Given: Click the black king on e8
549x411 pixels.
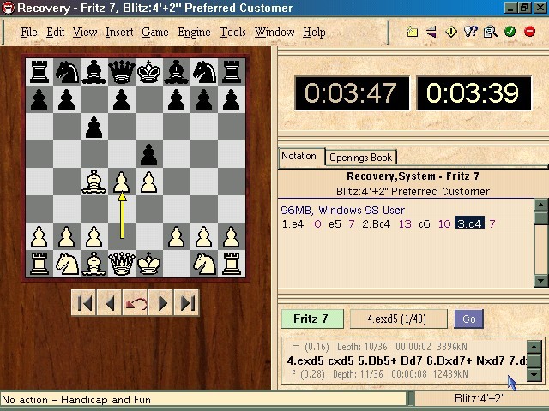Looking at the screenshot, I should 148,72.
